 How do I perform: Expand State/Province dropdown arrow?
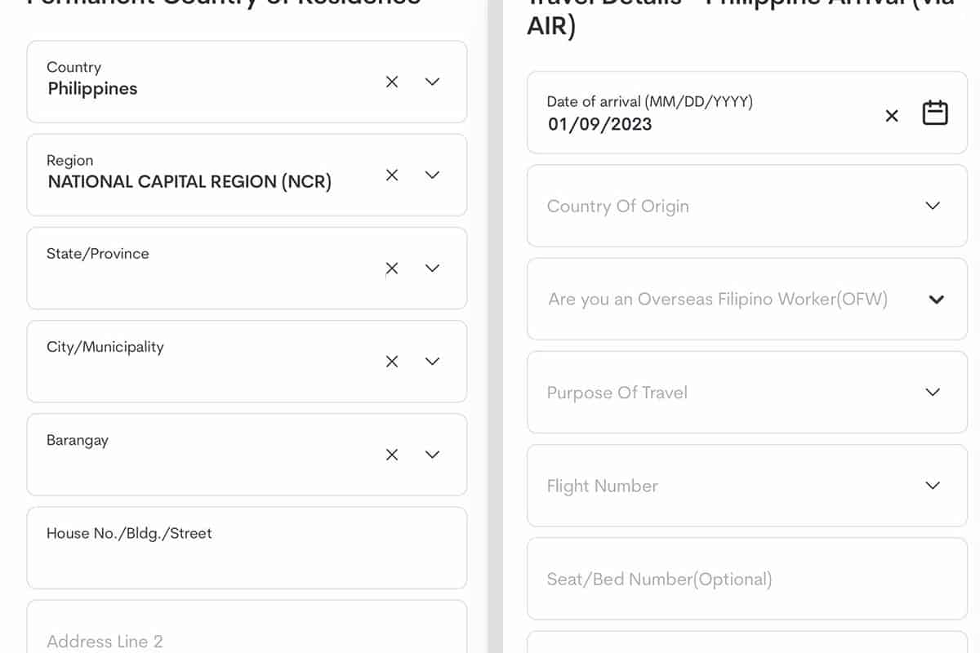[433, 269]
